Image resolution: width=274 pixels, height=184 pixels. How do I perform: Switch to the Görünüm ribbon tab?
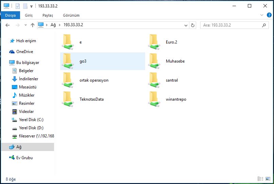71,15
